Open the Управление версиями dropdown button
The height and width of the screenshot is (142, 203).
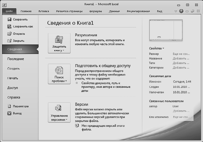pos(59,112)
